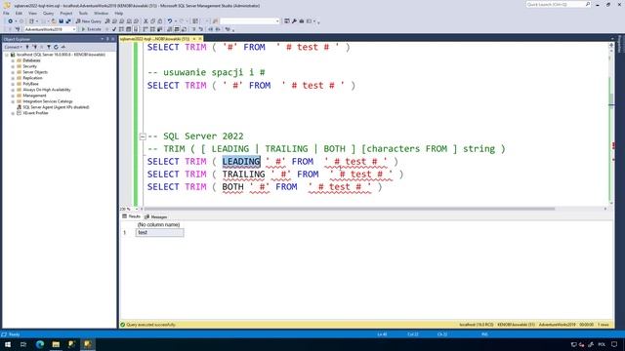
Task: Click the TRAILING keyword in the query
Action: [x=243, y=175]
